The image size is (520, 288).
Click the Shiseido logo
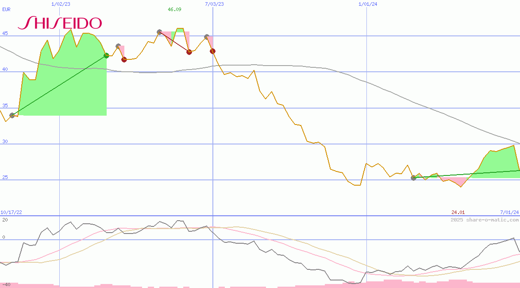[60, 23]
